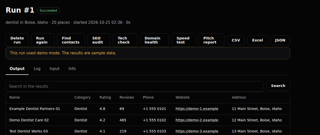Export results as Excel
Screen dimensions: 320x135
(x=258, y=40)
